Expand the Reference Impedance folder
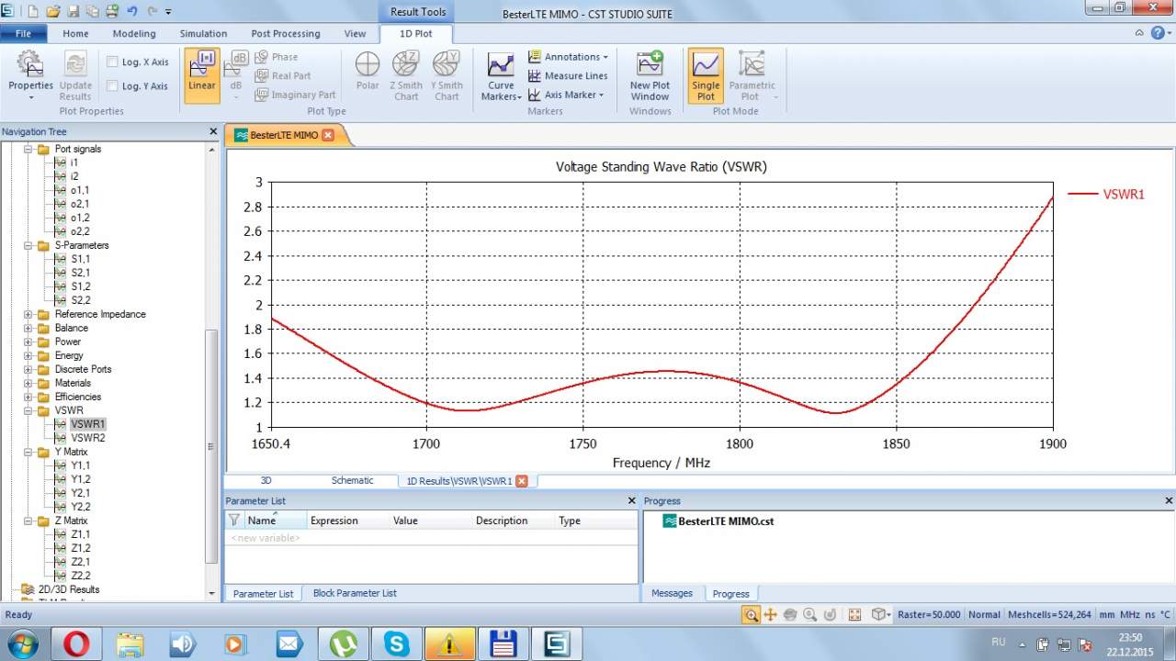 point(28,314)
